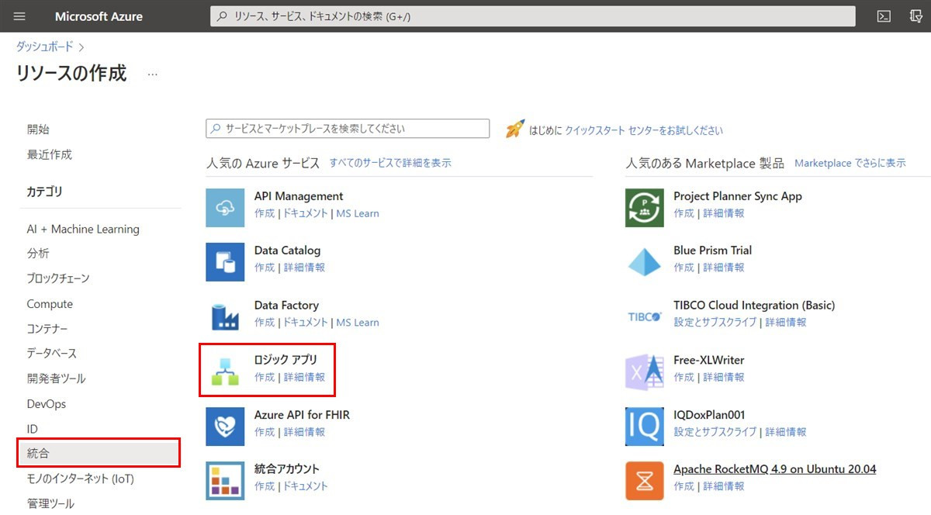
Task: Click 作成 under Free-XLWriter
Action: [684, 377]
